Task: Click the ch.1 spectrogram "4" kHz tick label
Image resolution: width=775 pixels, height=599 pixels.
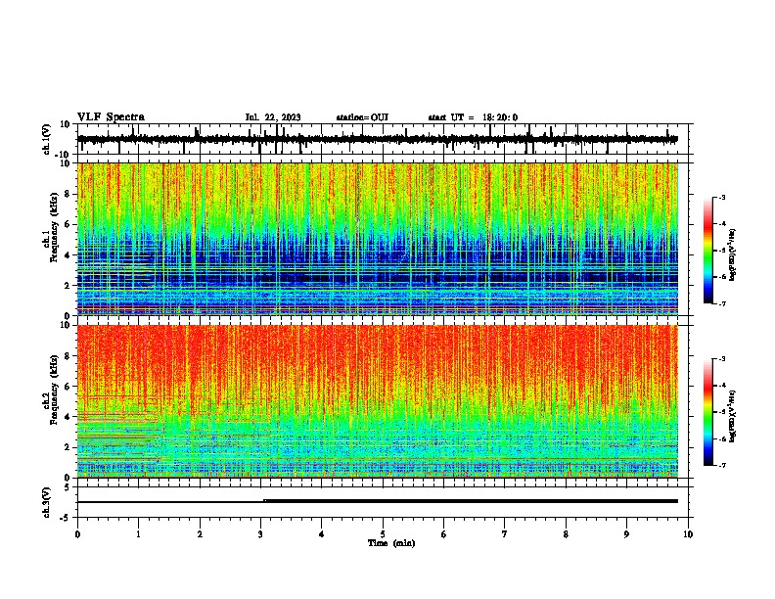Action: [x=68, y=255]
